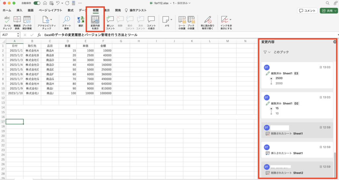Click コメントの表示 show comments
The image size is (339, 180).
(x=151, y=23)
